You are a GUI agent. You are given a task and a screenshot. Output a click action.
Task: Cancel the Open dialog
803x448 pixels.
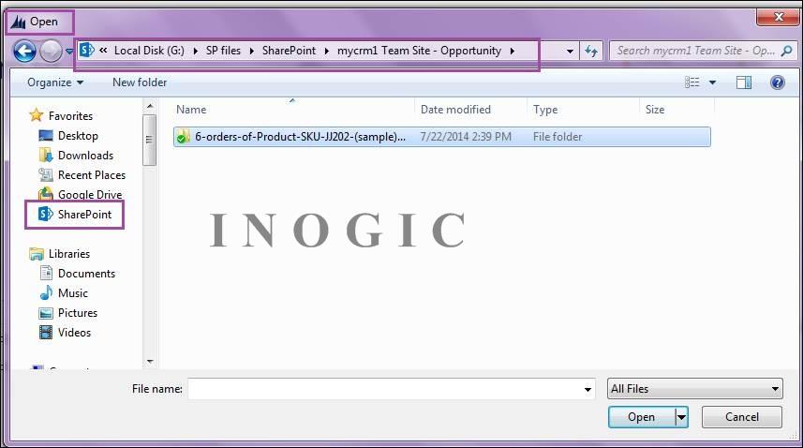click(741, 417)
